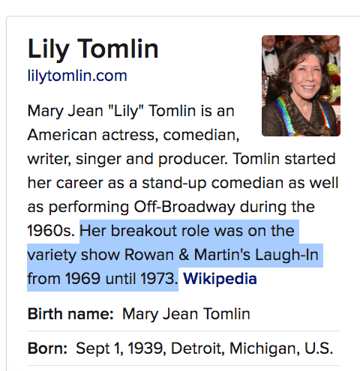Click the Born label
This screenshot has height=371, width=360.
pyautogui.click(x=47, y=348)
